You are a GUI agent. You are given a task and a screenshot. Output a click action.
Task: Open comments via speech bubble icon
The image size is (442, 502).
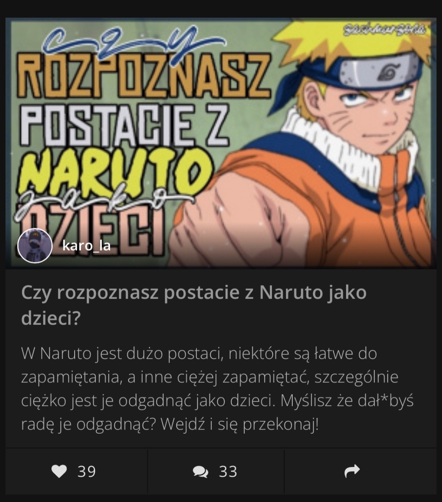tap(201, 472)
